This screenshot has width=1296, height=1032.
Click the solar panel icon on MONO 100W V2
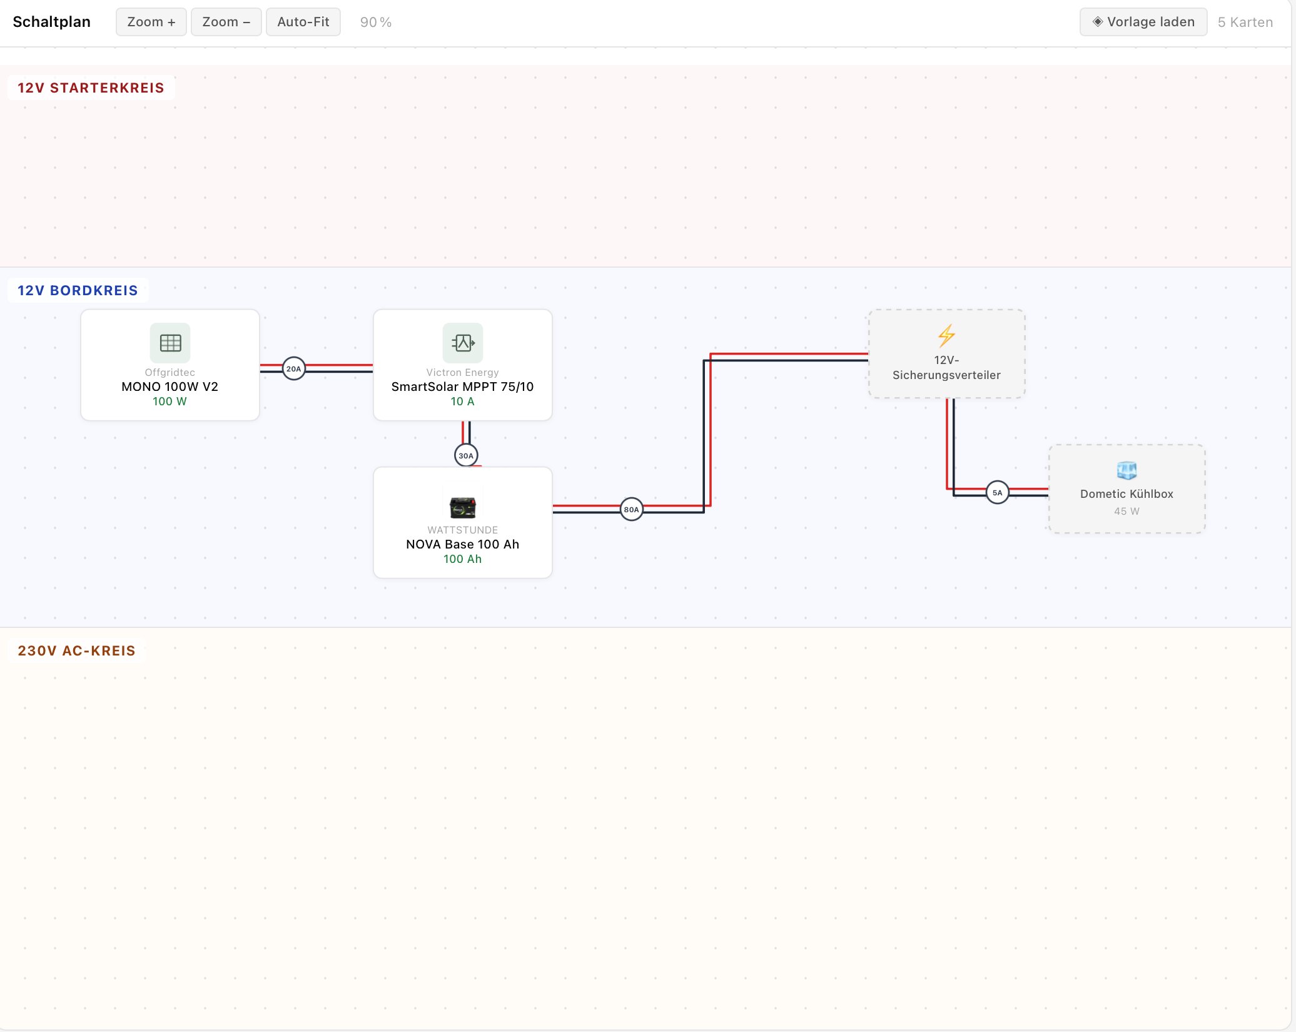tap(170, 343)
